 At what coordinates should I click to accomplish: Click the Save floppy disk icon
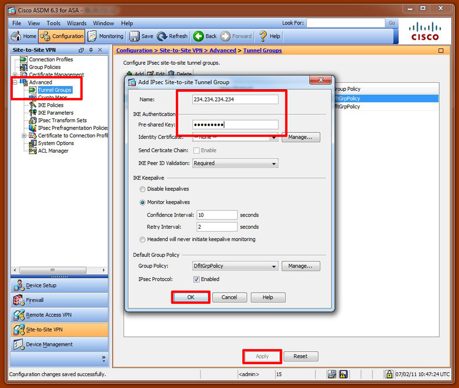coord(134,36)
